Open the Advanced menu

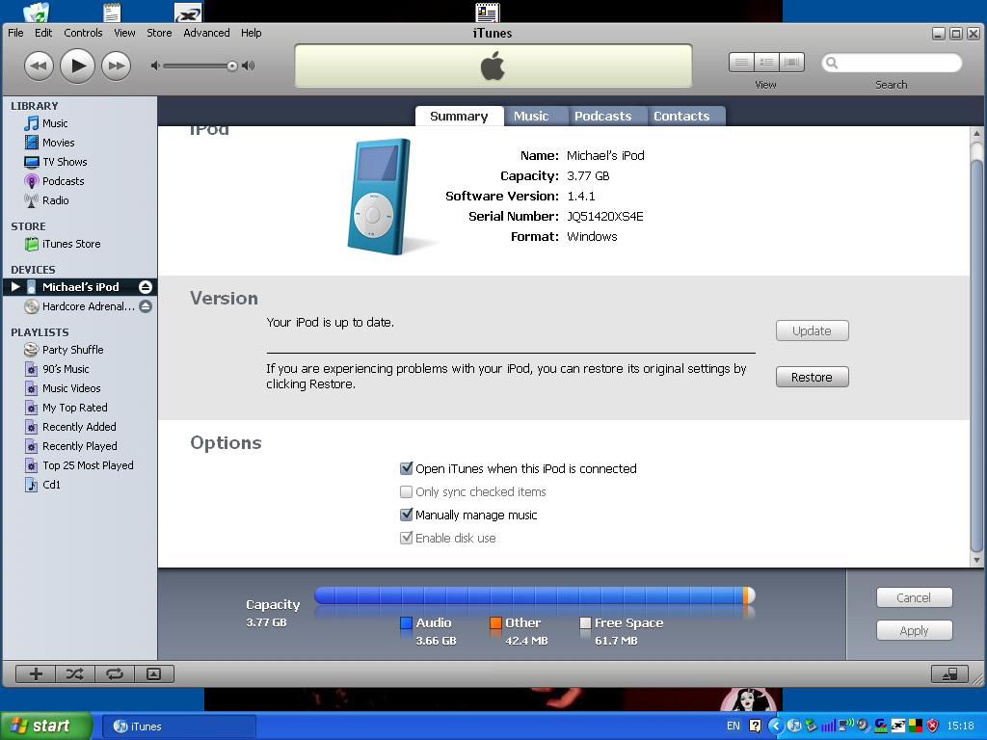(206, 33)
